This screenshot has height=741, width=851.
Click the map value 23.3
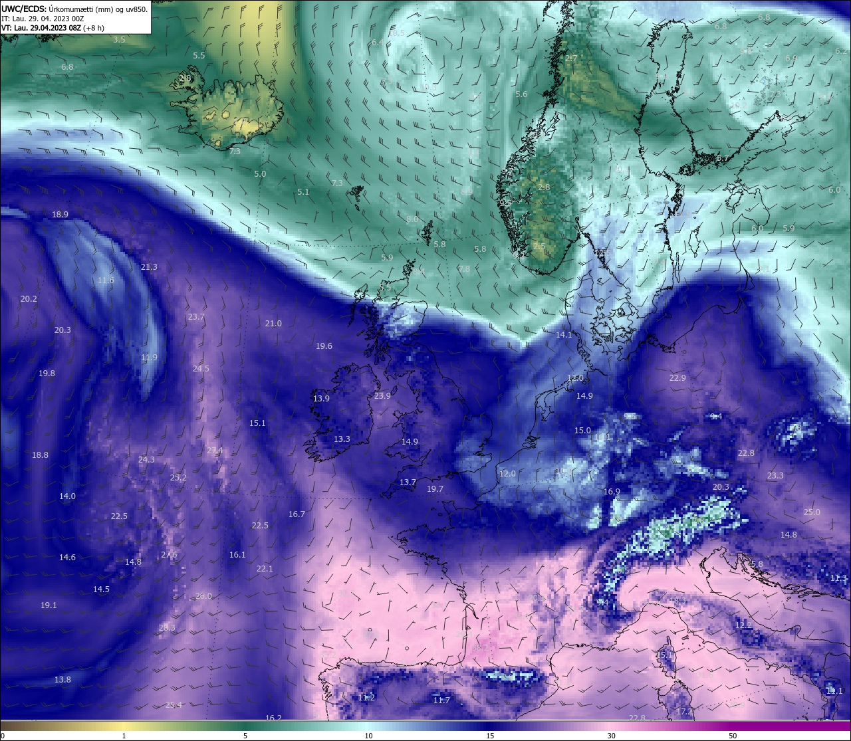[x=775, y=476]
